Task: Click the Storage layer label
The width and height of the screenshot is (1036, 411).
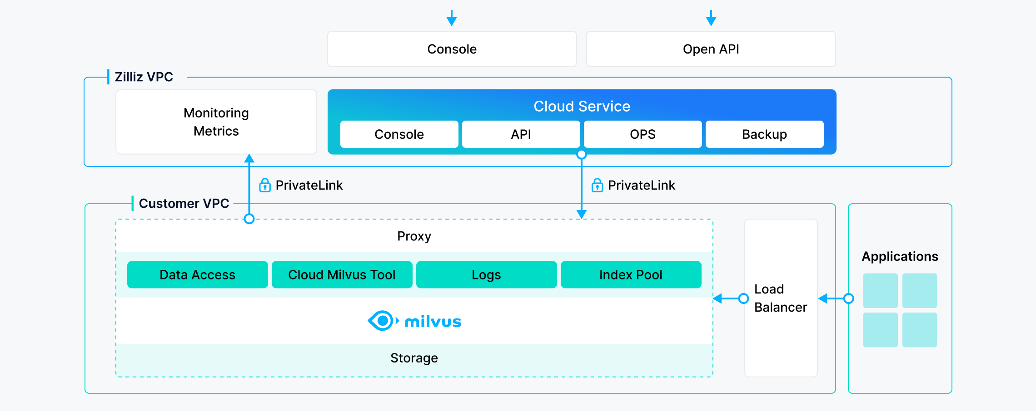Action: coord(414,358)
